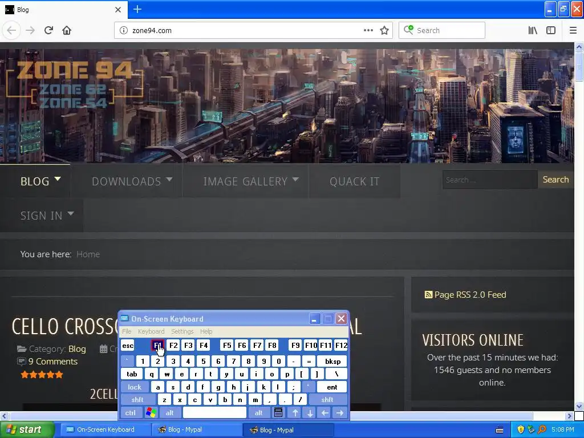
Task: Toggle left shft key on on-screen keyboard
Action: 137,400
